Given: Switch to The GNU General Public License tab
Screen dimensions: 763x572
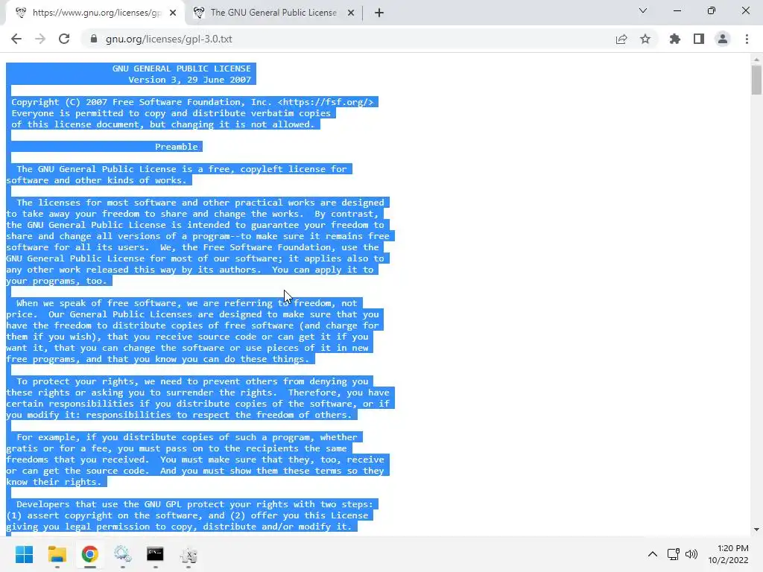Looking at the screenshot, I should [x=273, y=13].
